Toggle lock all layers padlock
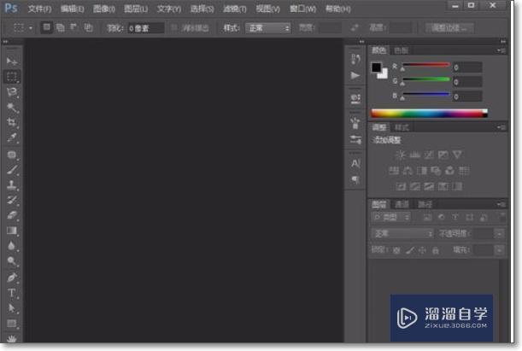 click(x=436, y=250)
